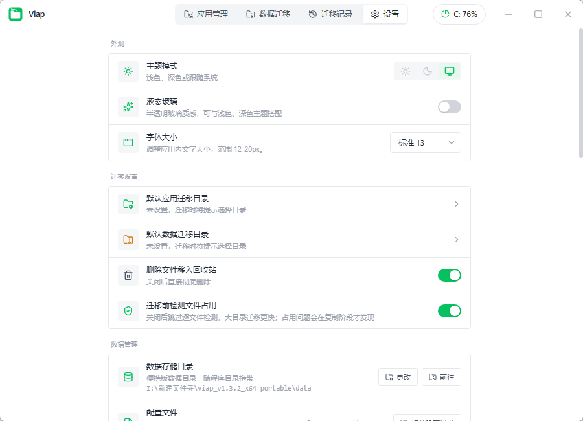The image size is (583, 421).
Task: Click the 主题模式 label text
Action: [162, 66]
